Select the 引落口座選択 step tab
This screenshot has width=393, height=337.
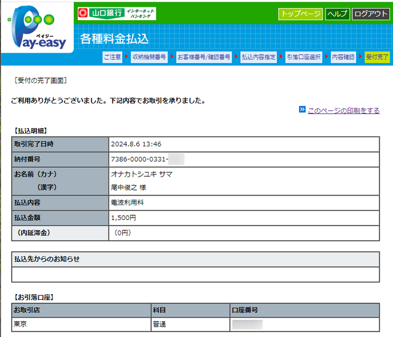304,57
